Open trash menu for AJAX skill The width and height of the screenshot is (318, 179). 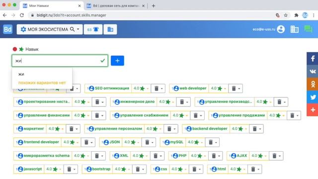point(276,156)
